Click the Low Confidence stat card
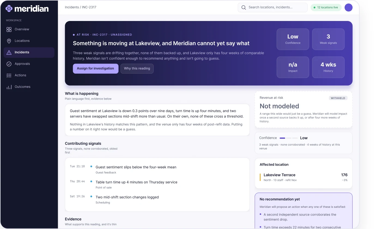Image resolution: width=377 pixels, height=229 pixels. click(293, 39)
